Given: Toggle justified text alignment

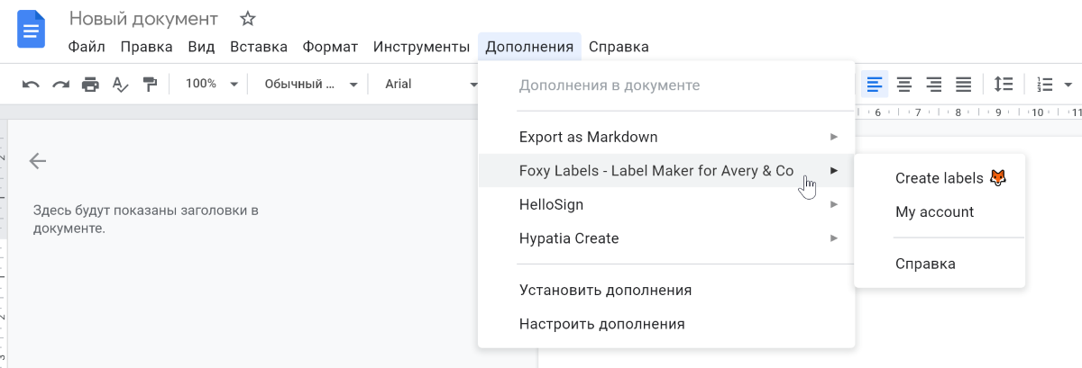Looking at the screenshot, I should (x=963, y=85).
